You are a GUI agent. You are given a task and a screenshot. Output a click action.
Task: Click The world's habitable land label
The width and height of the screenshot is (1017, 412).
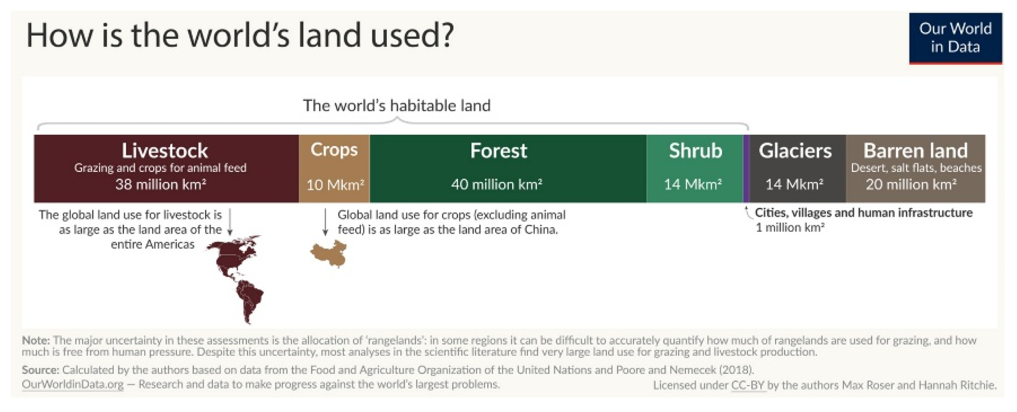pos(397,105)
